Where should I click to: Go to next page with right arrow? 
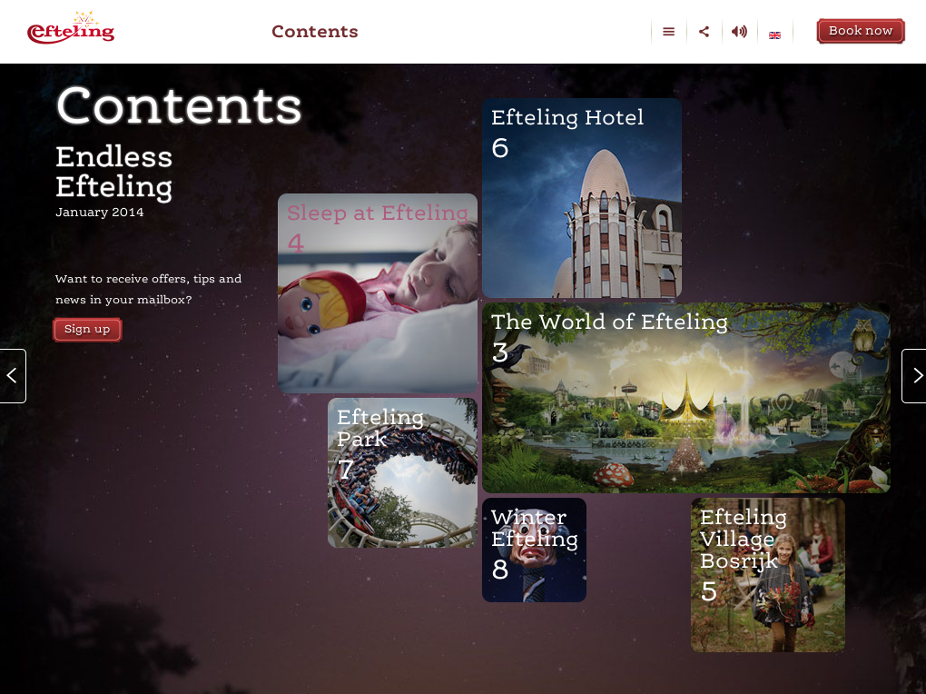914,375
